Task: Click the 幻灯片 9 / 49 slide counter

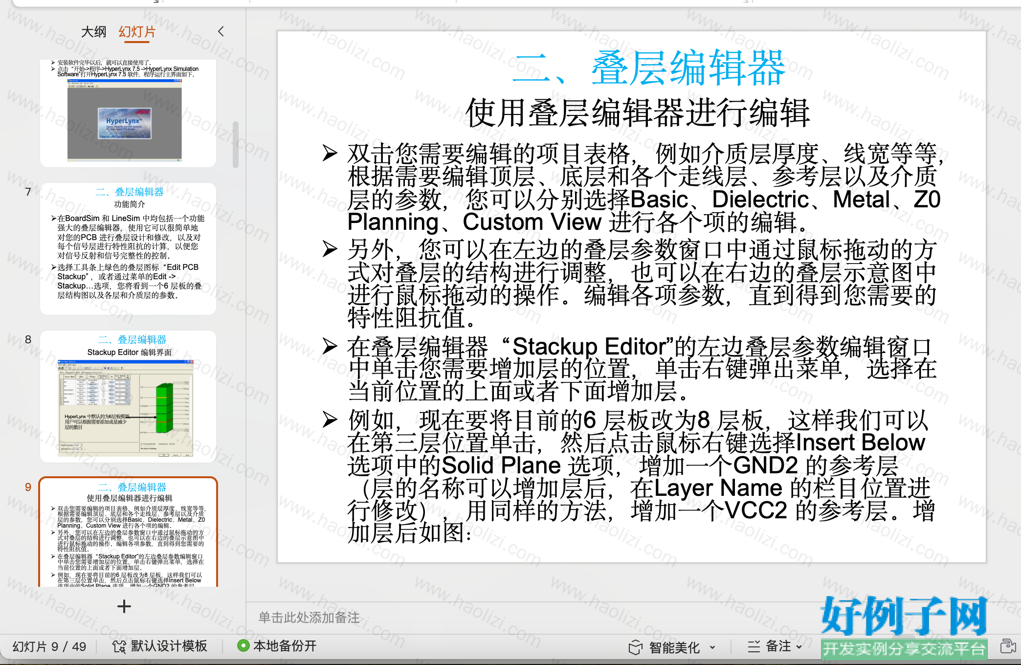Action: (x=49, y=646)
